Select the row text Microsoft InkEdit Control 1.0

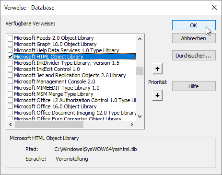pyautogui.click(x=47, y=69)
